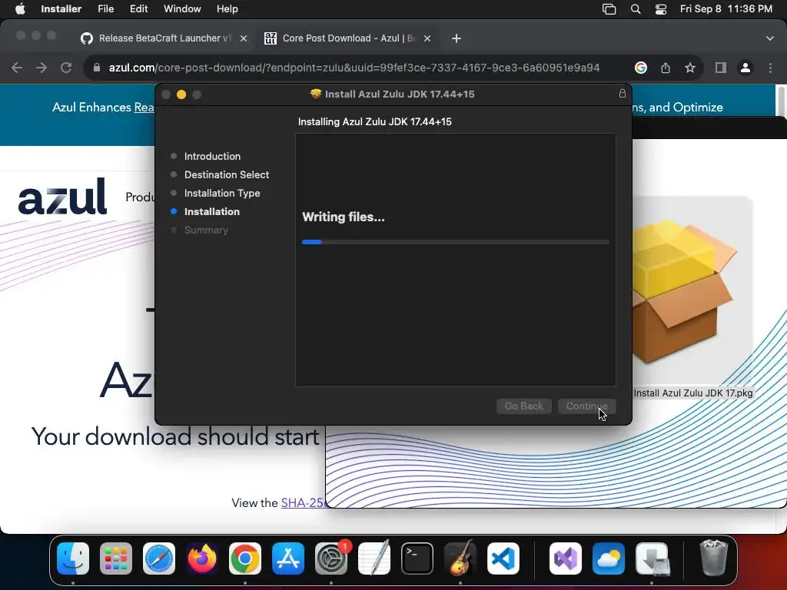The height and width of the screenshot is (590, 787).
Task: Select the Destination Select step
Action: click(x=227, y=174)
